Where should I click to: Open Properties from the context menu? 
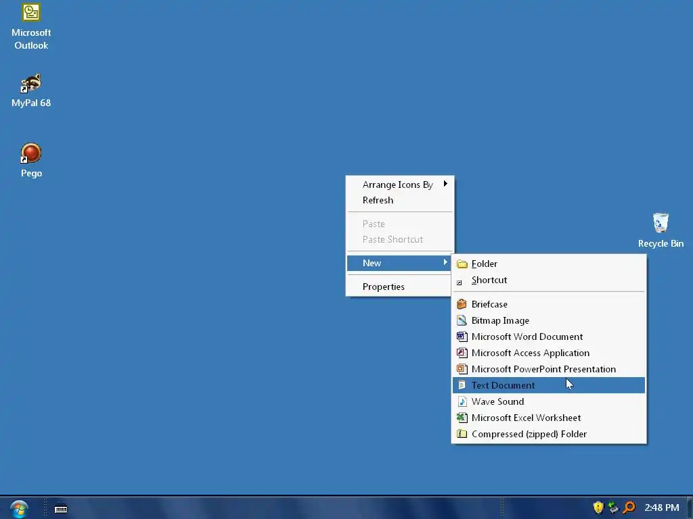click(399, 287)
